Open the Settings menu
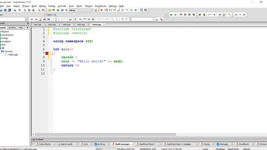The width and height of the screenshot is (267, 150). (112, 6)
